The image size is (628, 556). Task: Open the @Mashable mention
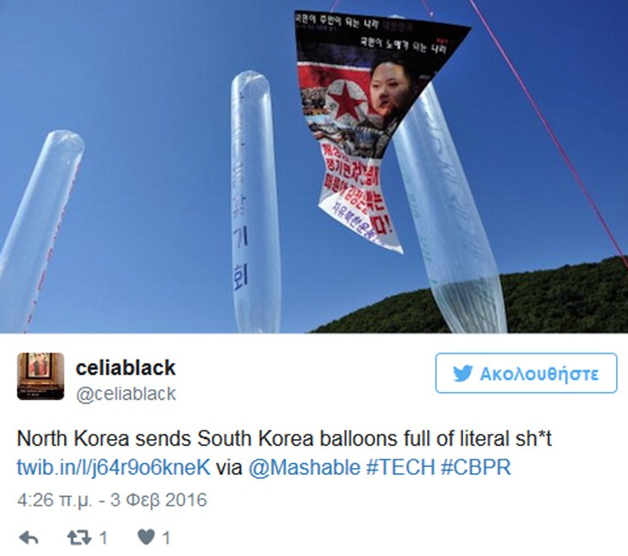pos(304,467)
